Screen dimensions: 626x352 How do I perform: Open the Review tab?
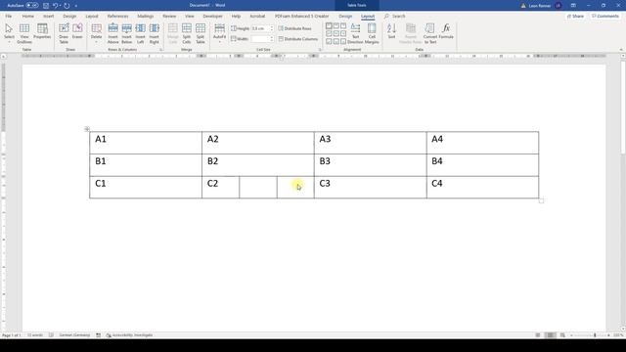[169, 16]
